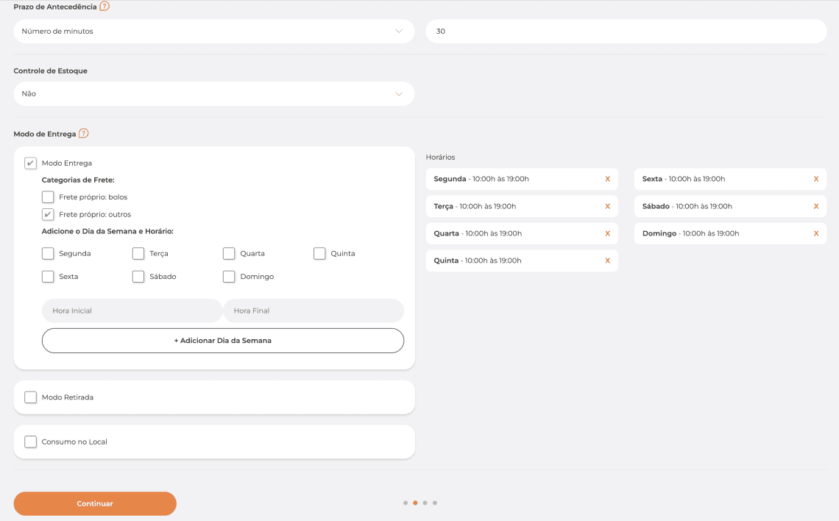Viewport: 839px width, 521px height.
Task: Tick the Sábado weekday checkbox
Action: pos(138,277)
